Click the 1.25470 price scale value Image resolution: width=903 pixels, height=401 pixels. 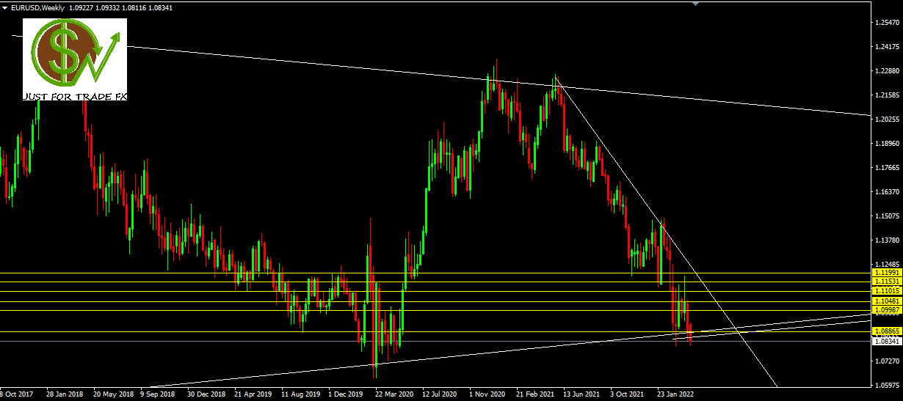click(888, 23)
